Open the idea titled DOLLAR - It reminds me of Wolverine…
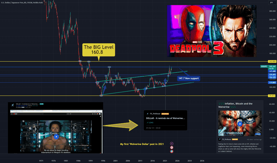 (166, 118)
